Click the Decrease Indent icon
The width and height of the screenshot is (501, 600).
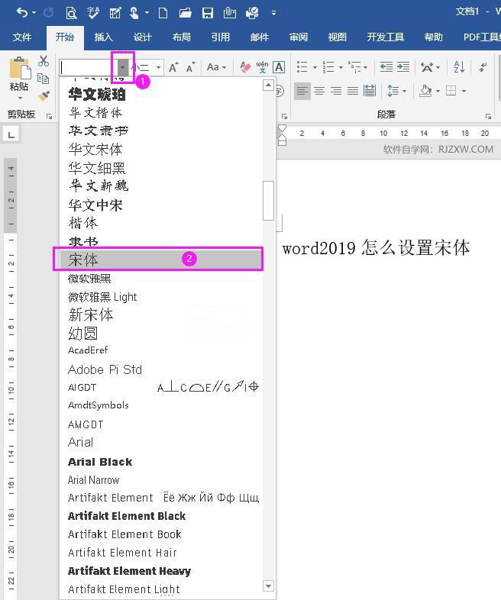pos(386,67)
